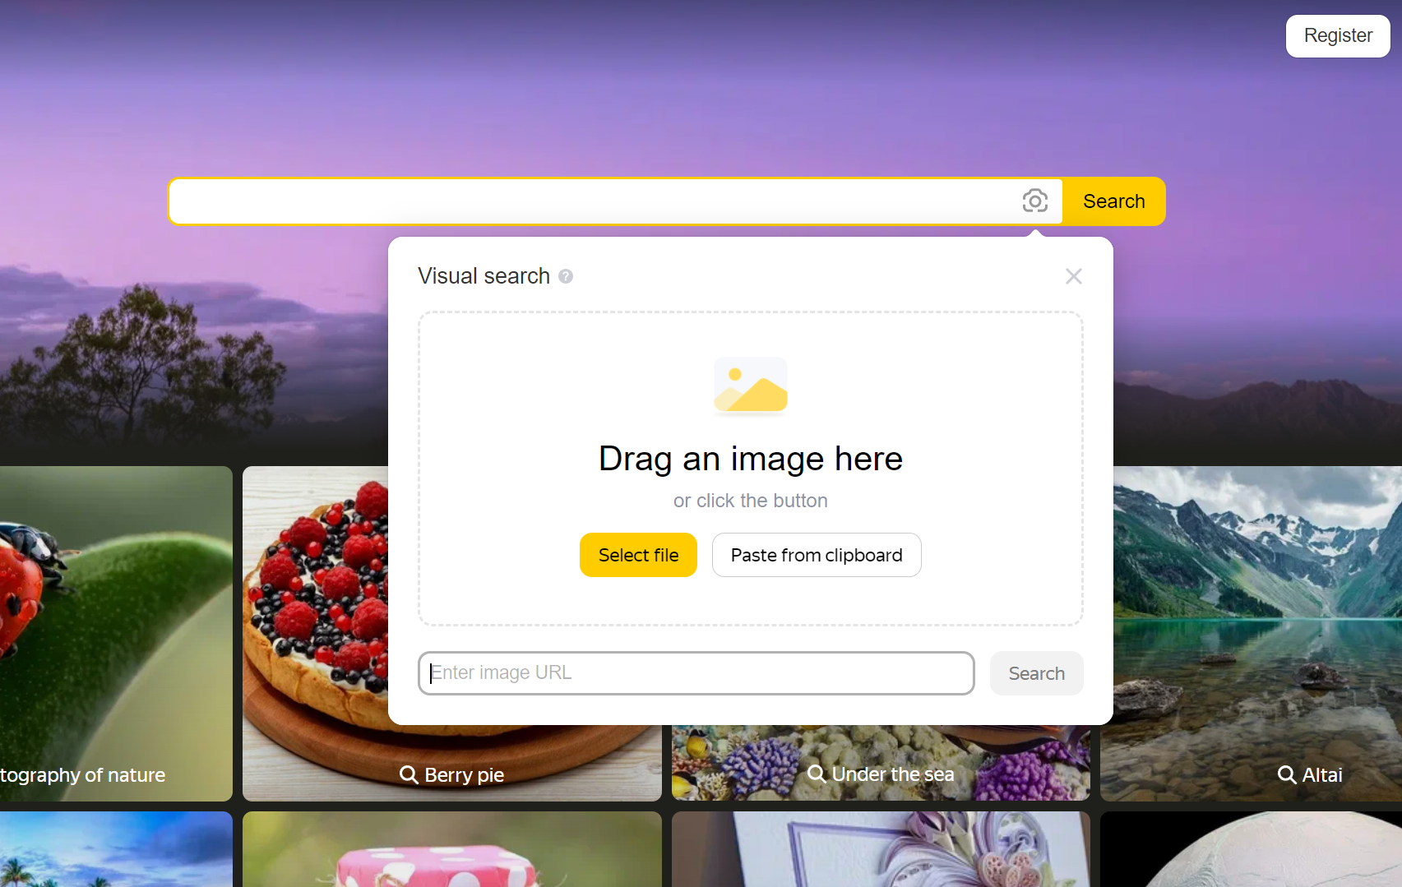Screen dimensions: 1402x887
Task: Click the Visual search dialog title
Action: 484,276
